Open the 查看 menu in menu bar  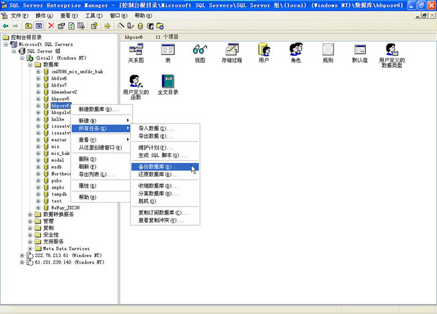[x=69, y=16]
